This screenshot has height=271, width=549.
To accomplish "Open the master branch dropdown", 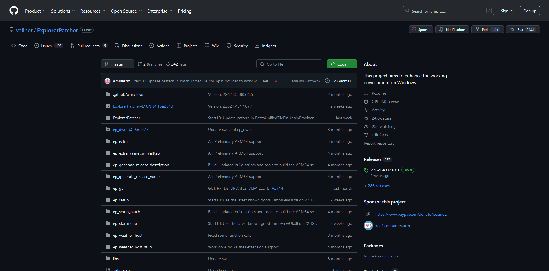I will (117, 64).
